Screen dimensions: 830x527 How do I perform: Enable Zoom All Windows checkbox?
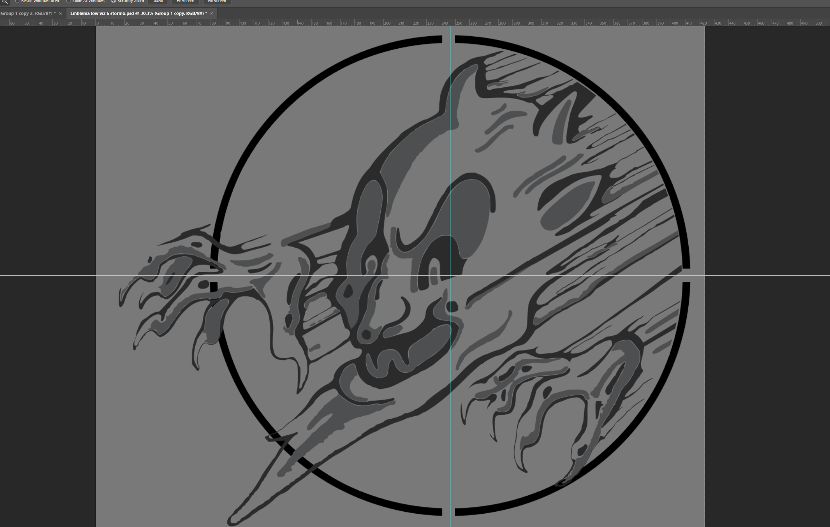coord(68,1)
